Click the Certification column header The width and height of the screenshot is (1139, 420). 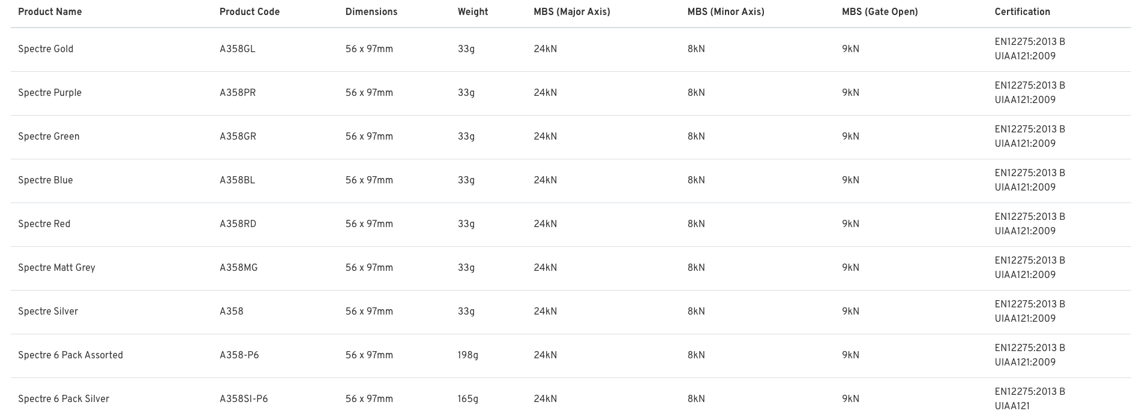point(1023,12)
